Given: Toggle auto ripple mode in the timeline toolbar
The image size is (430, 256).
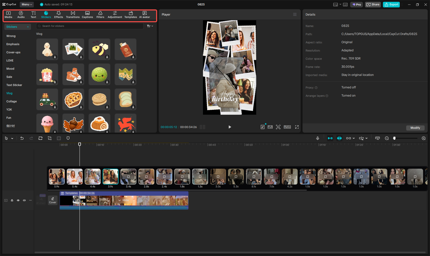Looking at the screenshot, I should (330, 138).
